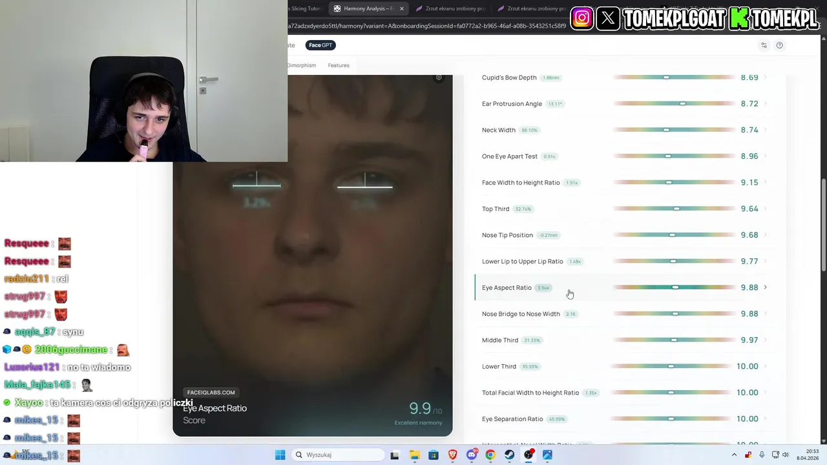Screen dimensions: 827x465
Task: Open Task View on the taskbar
Action: click(x=395, y=455)
